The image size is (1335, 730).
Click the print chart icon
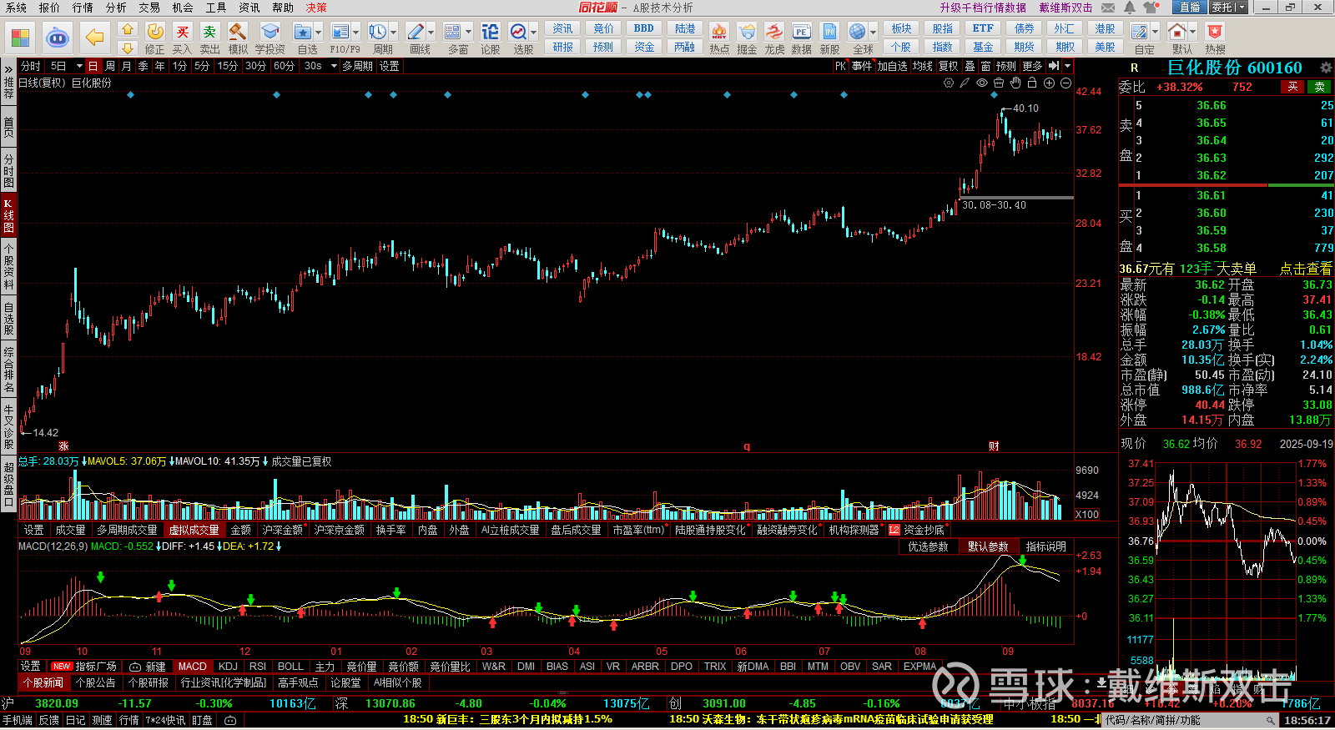coord(999,83)
